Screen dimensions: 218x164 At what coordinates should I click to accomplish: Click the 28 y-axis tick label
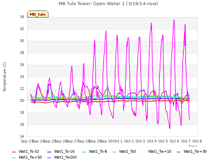pyautogui.click(x=22, y=53)
